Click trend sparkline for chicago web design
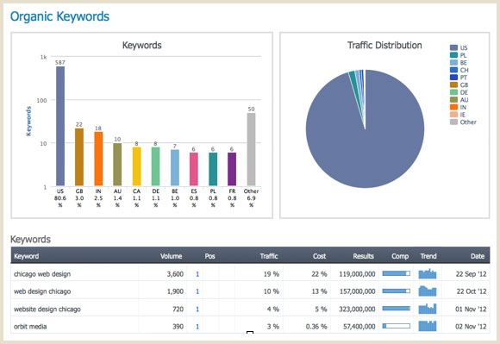The width and height of the screenshot is (500, 344). pos(428,273)
